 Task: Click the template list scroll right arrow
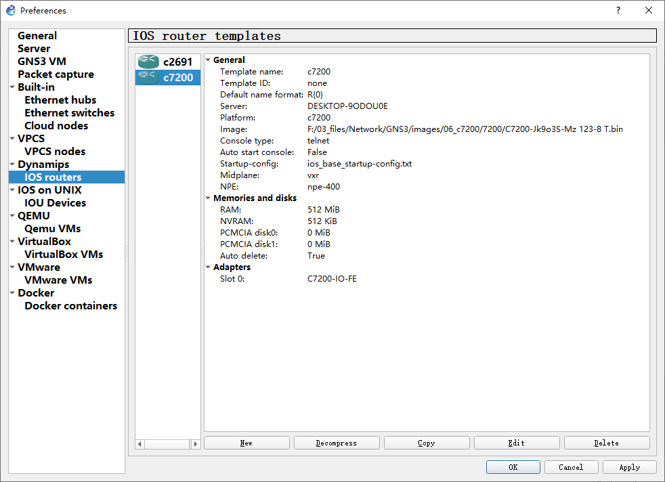(x=195, y=444)
